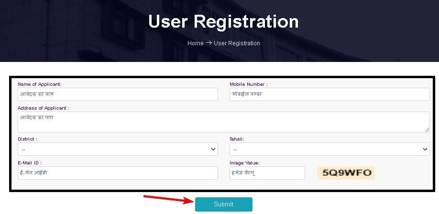Click the "Name of Applicant:" label
This screenshot has width=439, height=214.
coord(40,84)
